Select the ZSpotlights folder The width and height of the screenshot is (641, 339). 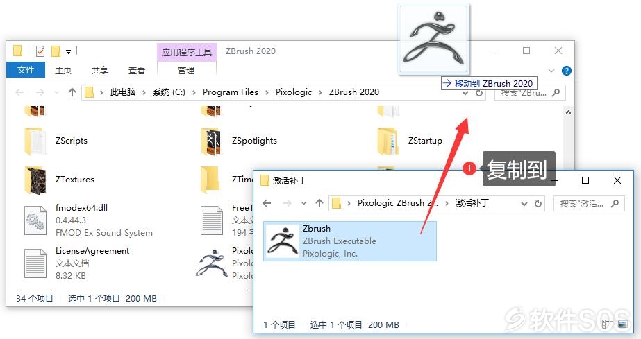[x=239, y=141]
